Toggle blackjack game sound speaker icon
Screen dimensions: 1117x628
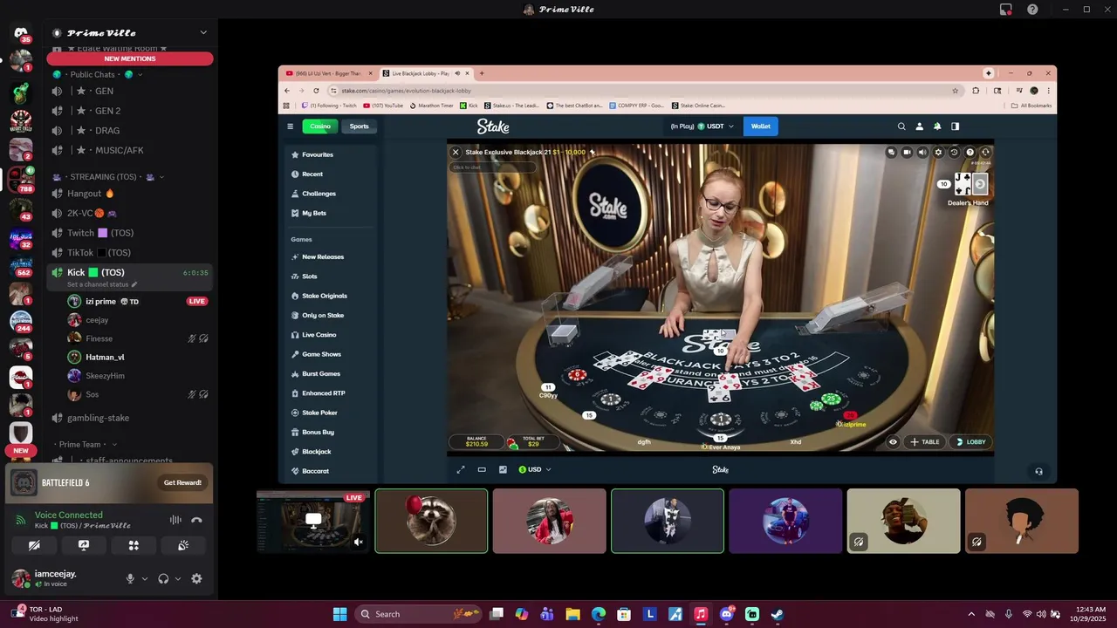922,152
